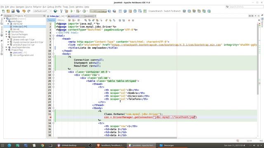Click the search magnifier icon in editor toolbar

coord(85,20)
